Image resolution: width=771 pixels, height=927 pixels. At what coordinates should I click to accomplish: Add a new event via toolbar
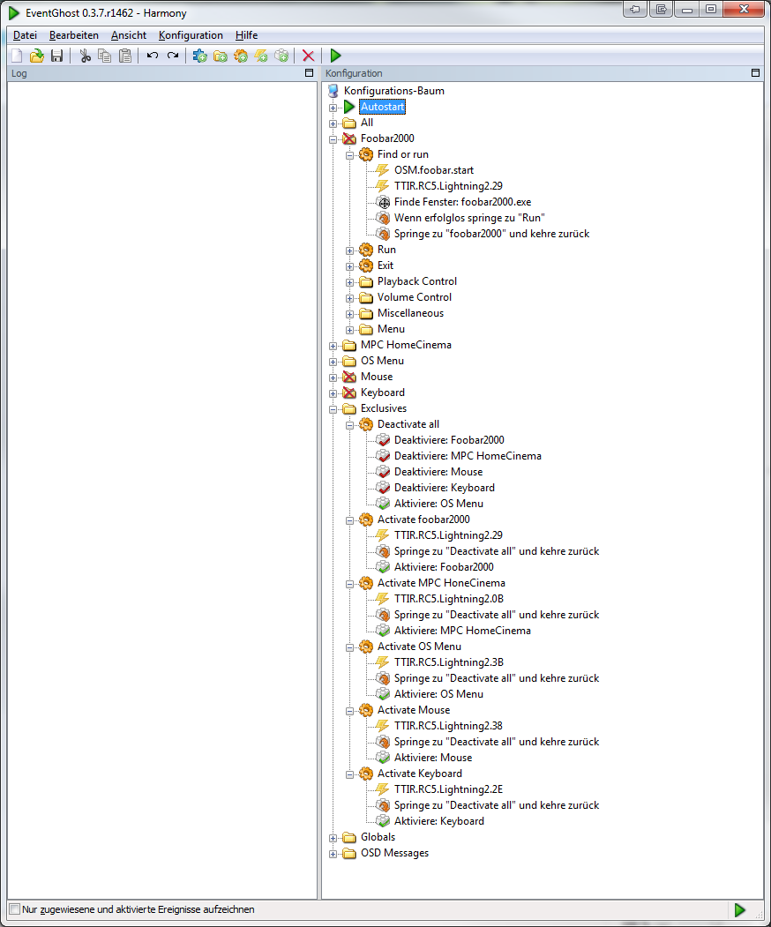pyautogui.click(x=261, y=56)
